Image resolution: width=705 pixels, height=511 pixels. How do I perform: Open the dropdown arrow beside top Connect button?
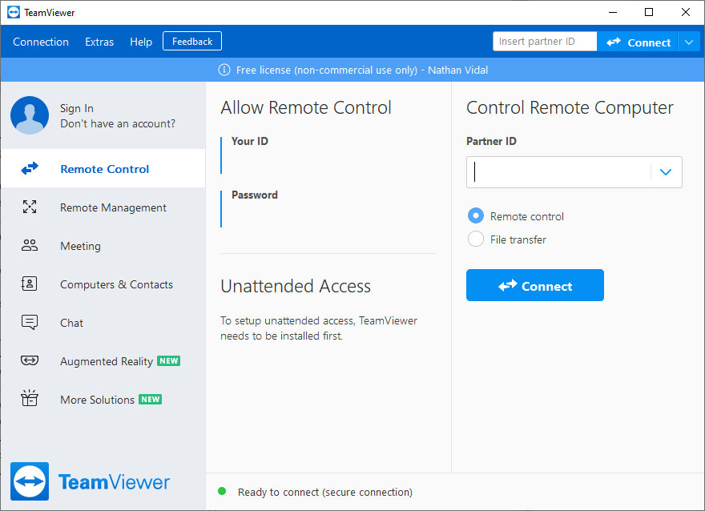click(689, 42)
